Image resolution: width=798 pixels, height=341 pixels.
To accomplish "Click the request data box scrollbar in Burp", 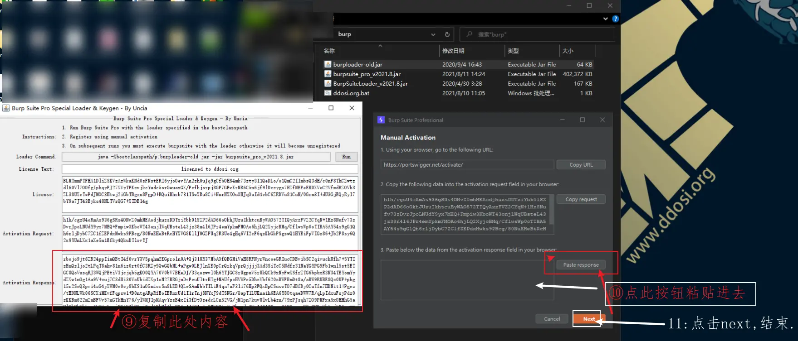I will click(552, 209).
